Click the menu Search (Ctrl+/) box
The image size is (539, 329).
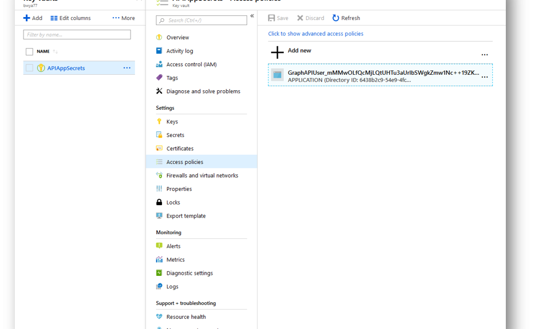point(201,20)
